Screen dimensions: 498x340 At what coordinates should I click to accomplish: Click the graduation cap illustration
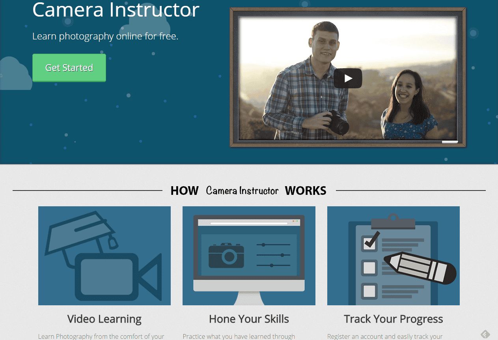click(81, 233)
